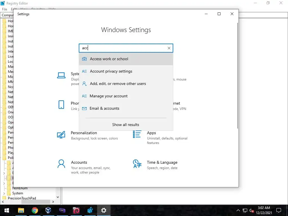Open Personalization settings
The height and width of the screenshot is (216, 288).
(x=87, y=135)
